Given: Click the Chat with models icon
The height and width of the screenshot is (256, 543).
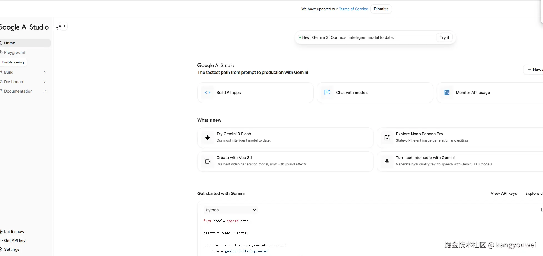Looking at the screenshot, I should (x=327, y=93).
